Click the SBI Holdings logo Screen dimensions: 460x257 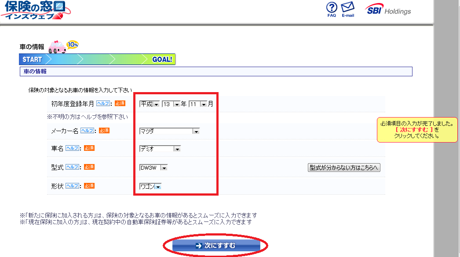tap(388, 11)
